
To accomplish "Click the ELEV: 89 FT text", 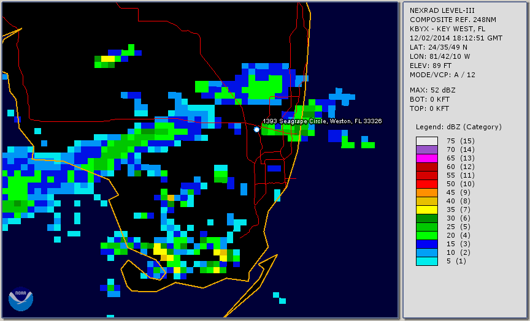I will [x=431, y=66].
